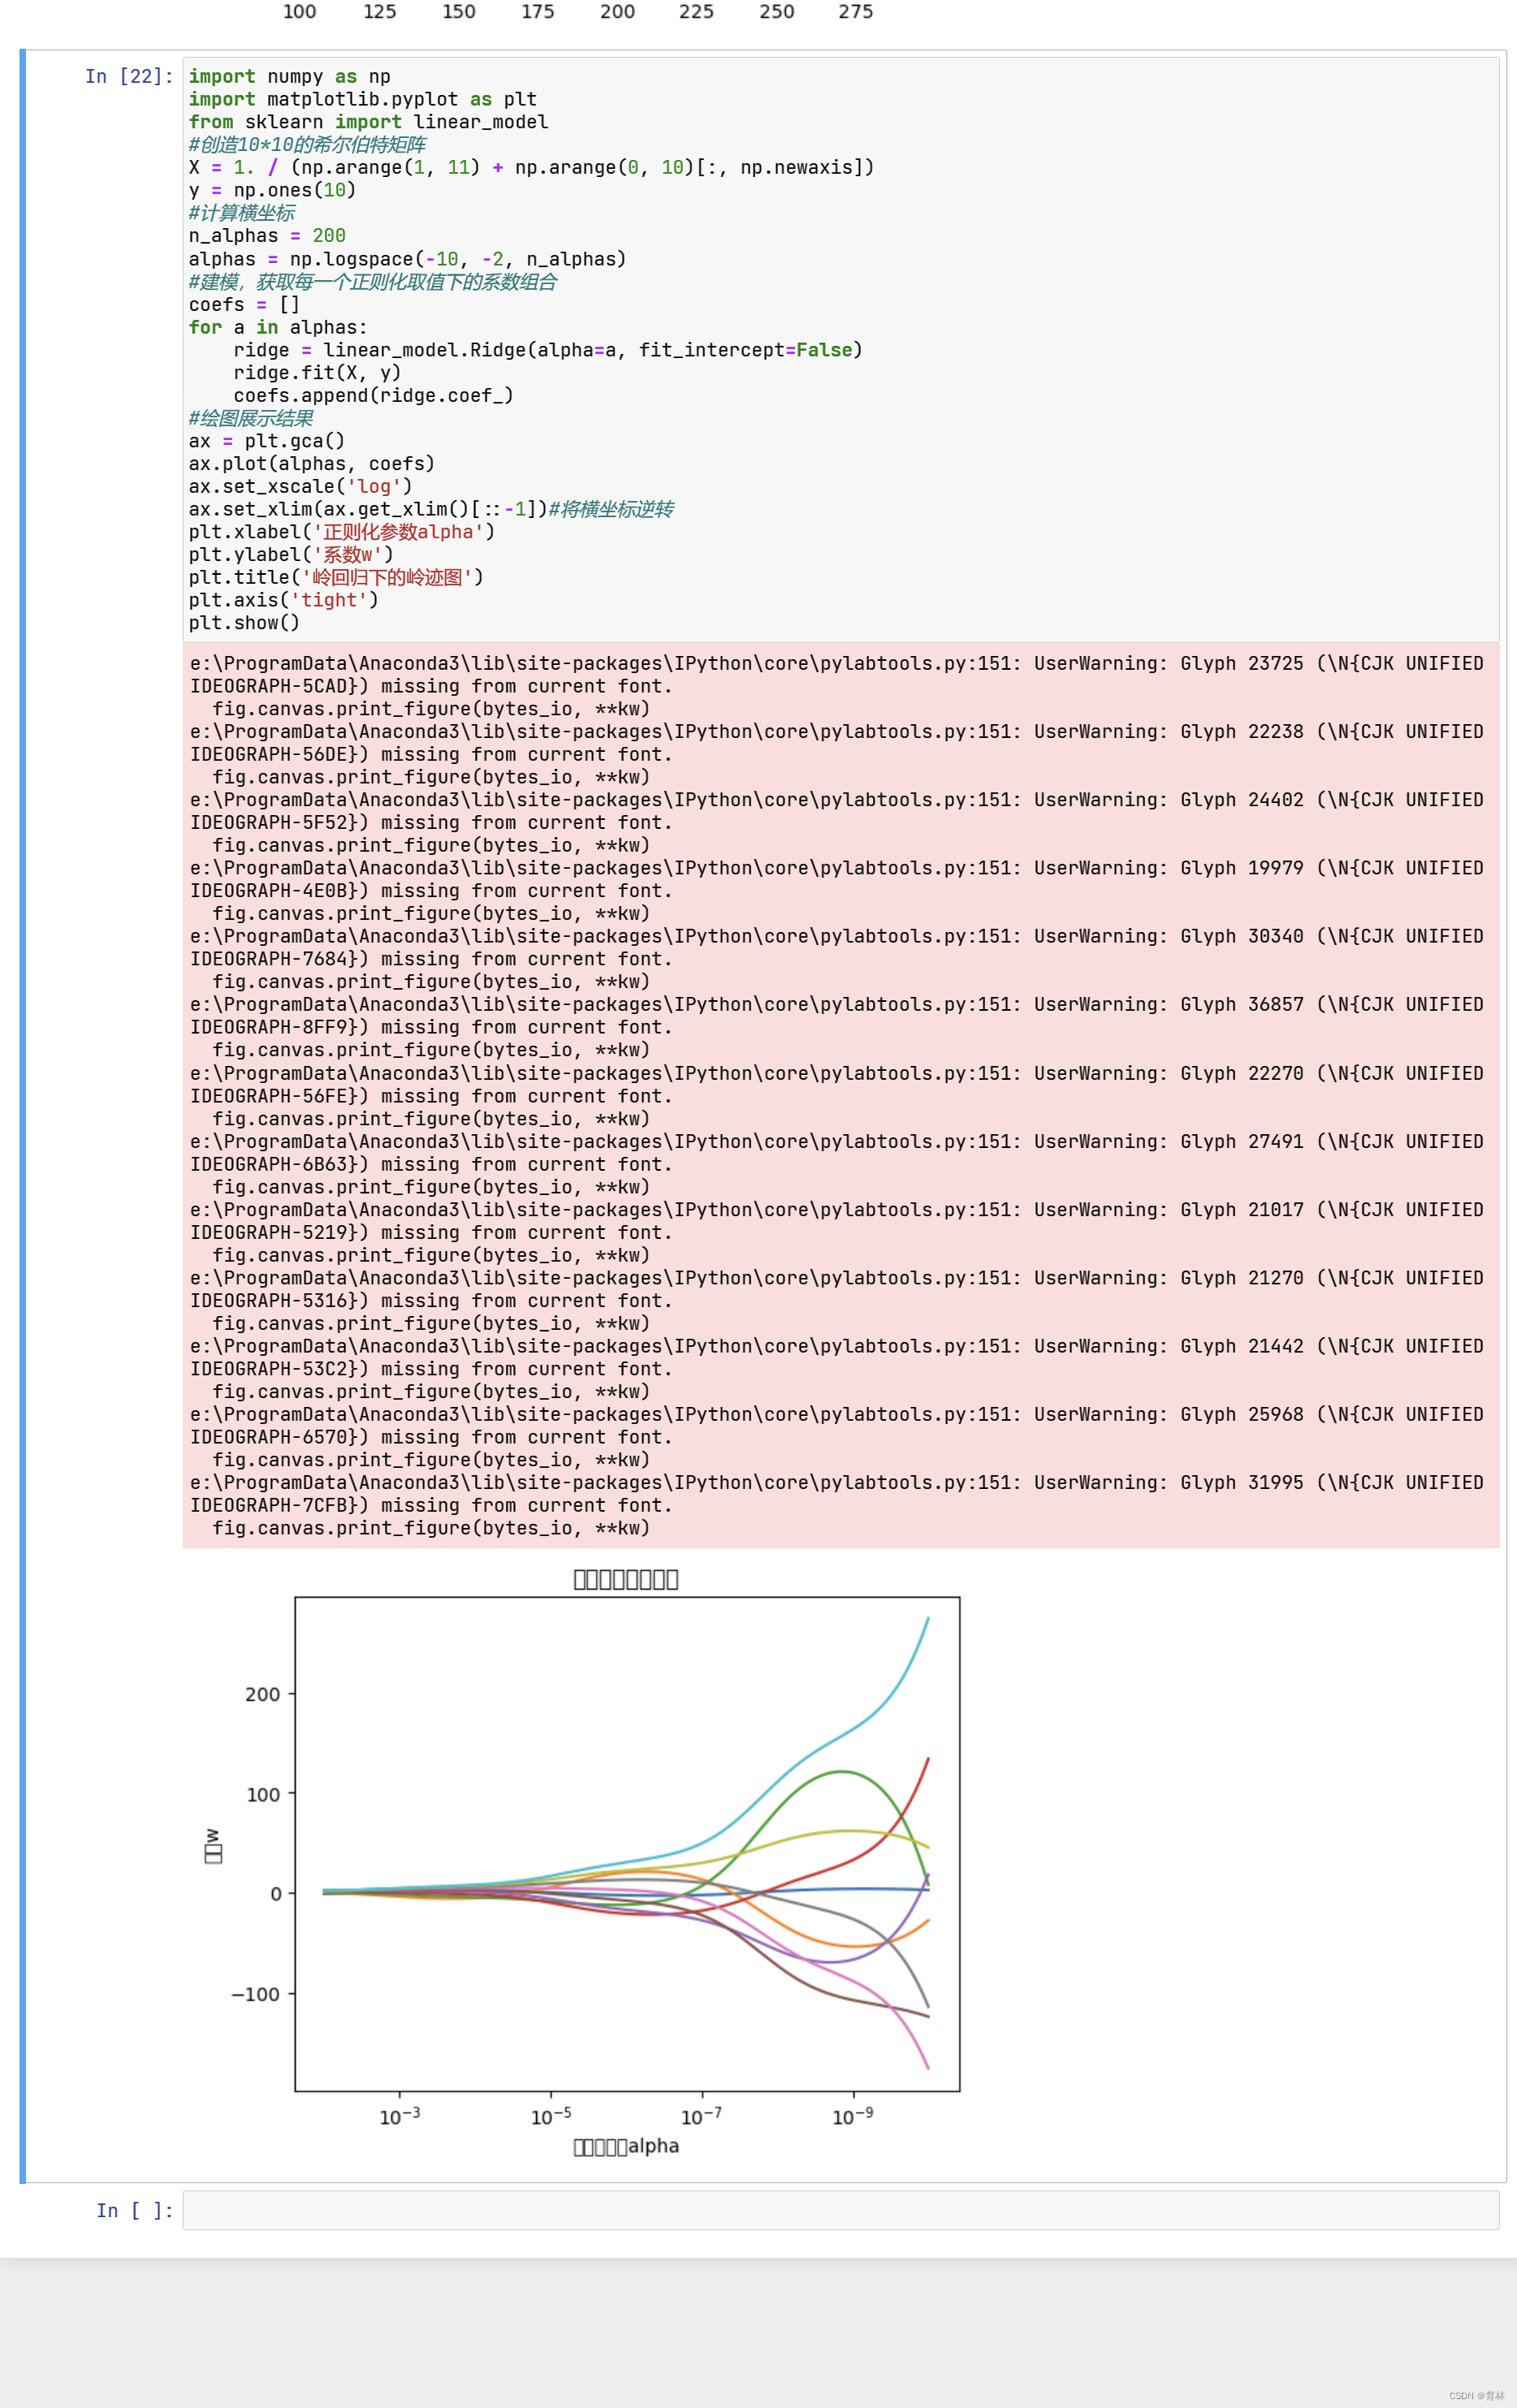The height and width of the screenshot is (2408, 1517).
Task: Click the 'ridge.fit(X, y)' line
Action: (x=317, y=373)
